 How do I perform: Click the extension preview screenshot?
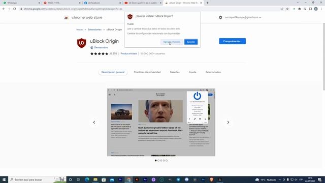tap(161, 123)
